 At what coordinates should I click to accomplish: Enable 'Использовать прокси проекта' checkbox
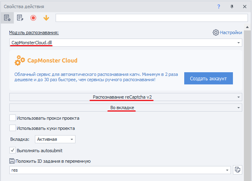13,118
